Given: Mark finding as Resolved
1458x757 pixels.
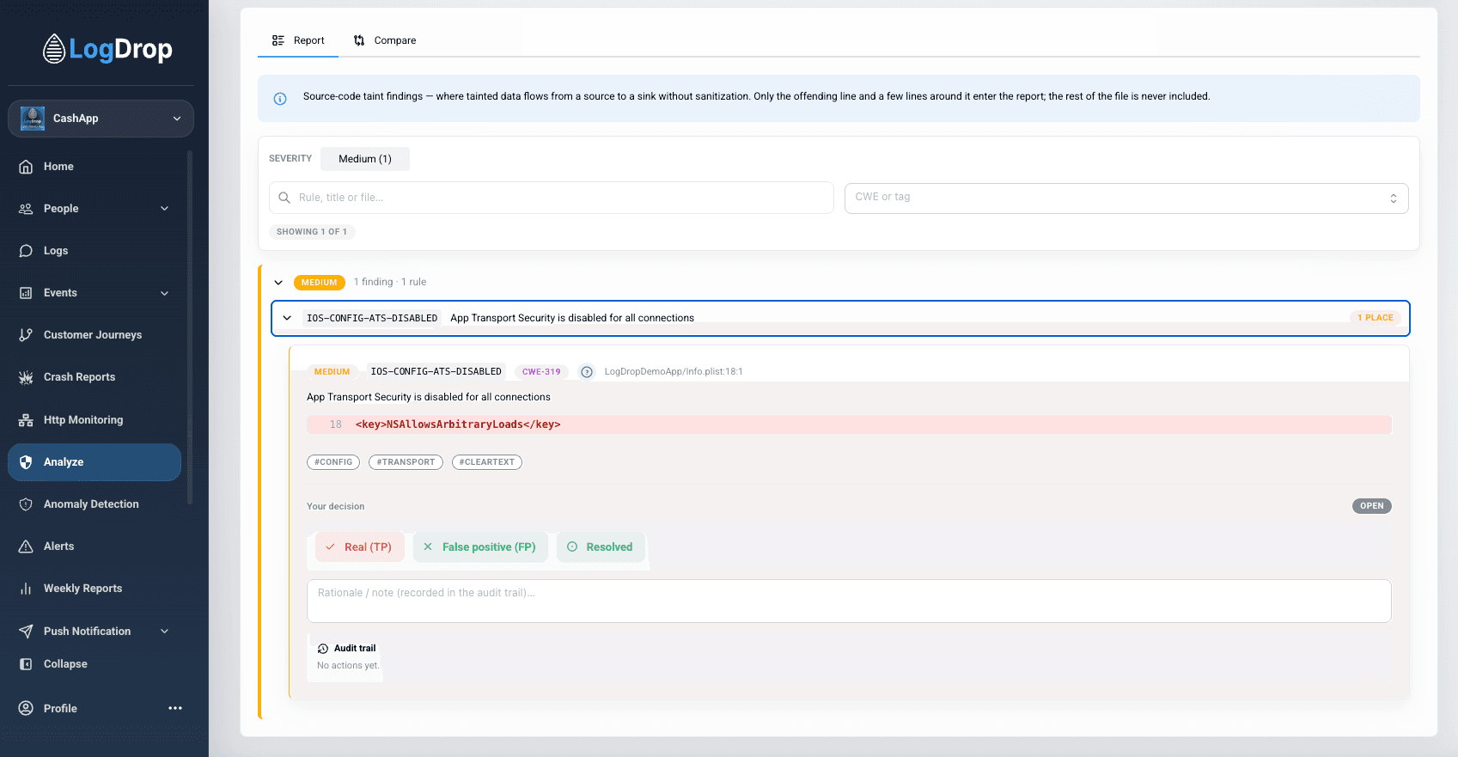Looking at the screenshot, I should pos(601,547).
